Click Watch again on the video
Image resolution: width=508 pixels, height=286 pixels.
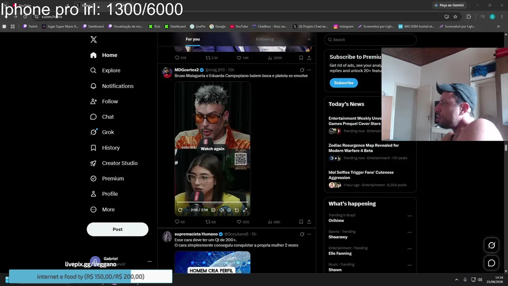coord(212,149)
